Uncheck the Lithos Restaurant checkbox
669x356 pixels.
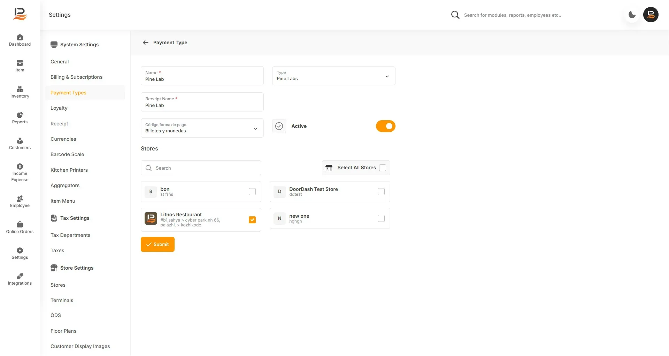[252, 220]
